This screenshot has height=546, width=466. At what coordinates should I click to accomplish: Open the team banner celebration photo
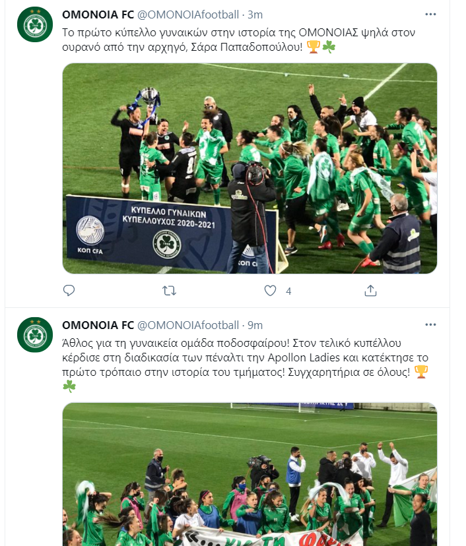250,474
